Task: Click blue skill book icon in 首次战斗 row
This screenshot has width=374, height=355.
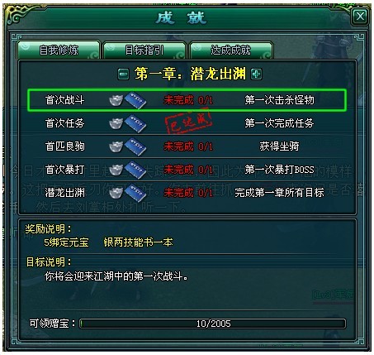Action: pos(135,100)
